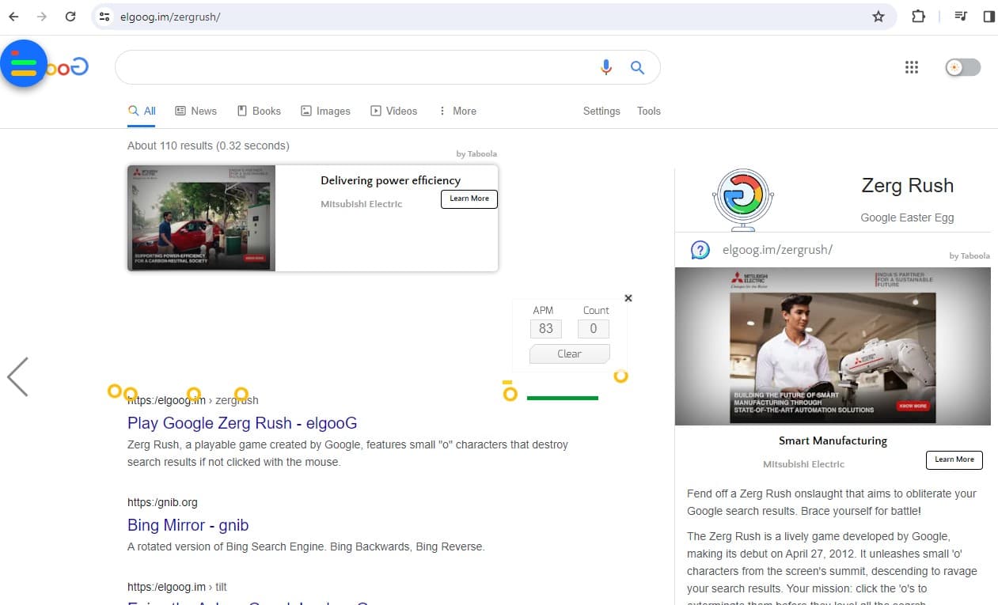Start voice search with the microphone icon
Screen dimensions: 998x605
[606, 68]
